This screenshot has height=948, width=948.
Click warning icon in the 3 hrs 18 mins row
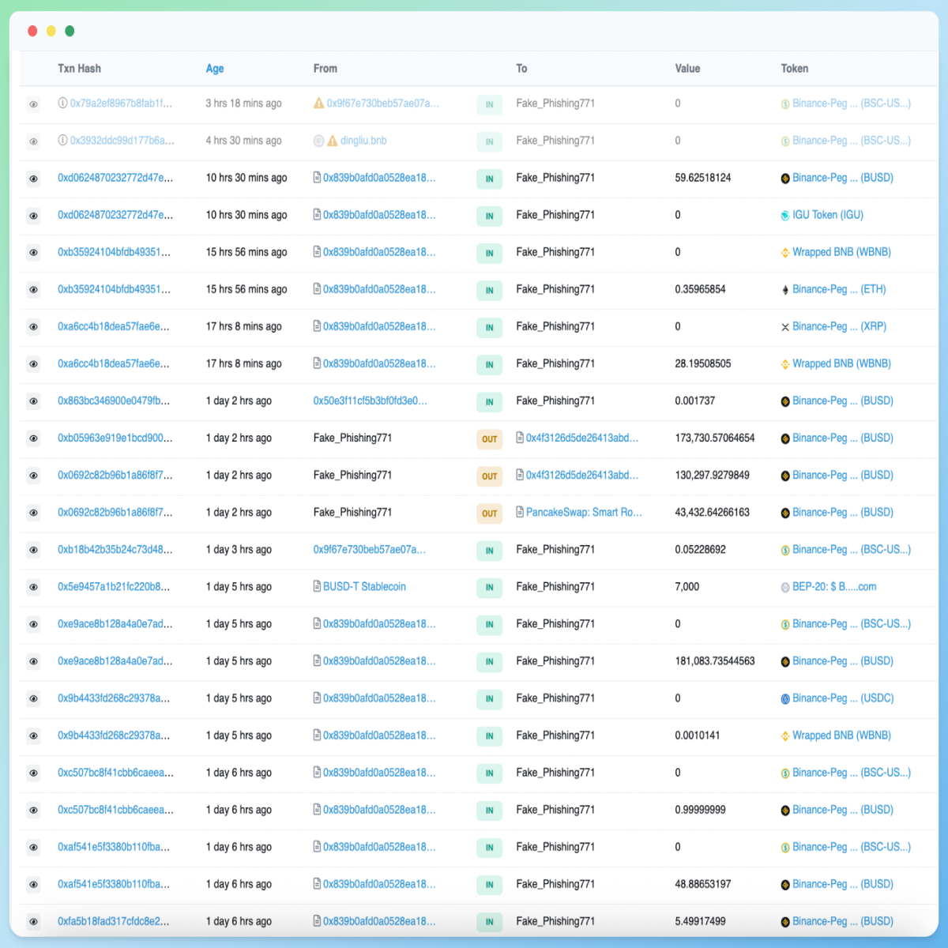(x=319, y=103)
